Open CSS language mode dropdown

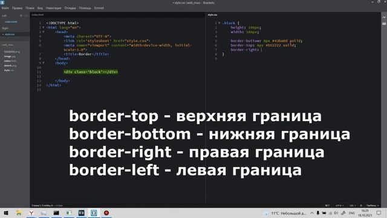[x=353, y=205]
